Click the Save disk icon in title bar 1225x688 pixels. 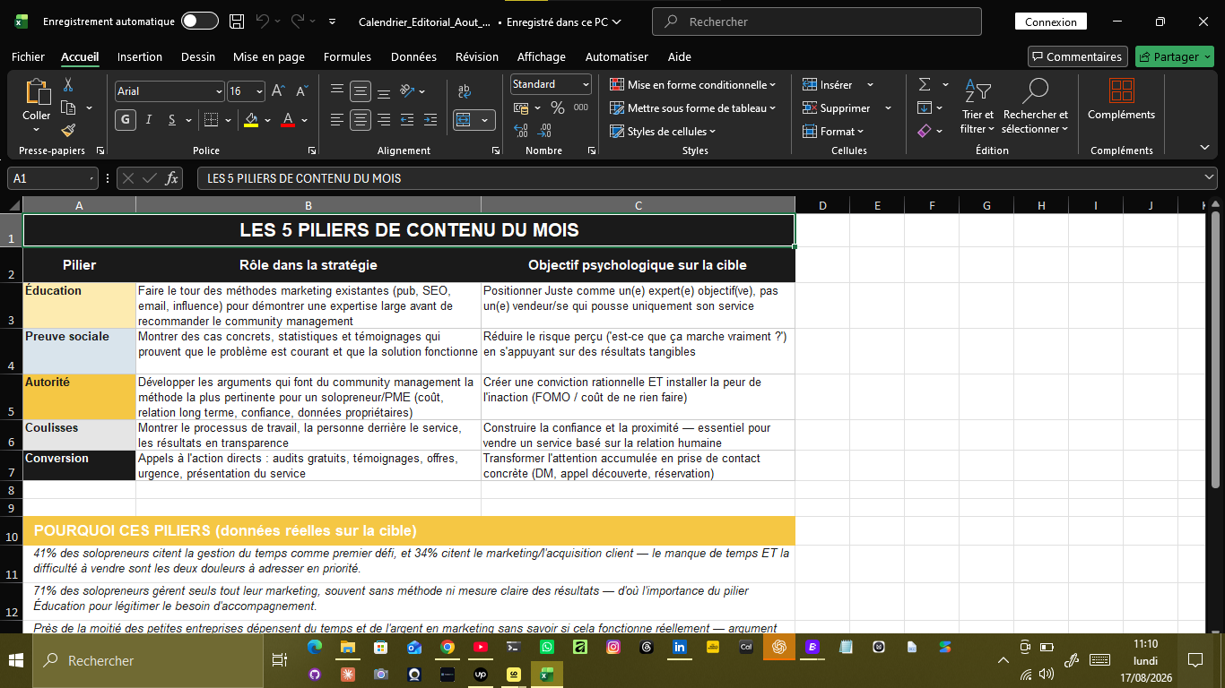click(237, 21)
